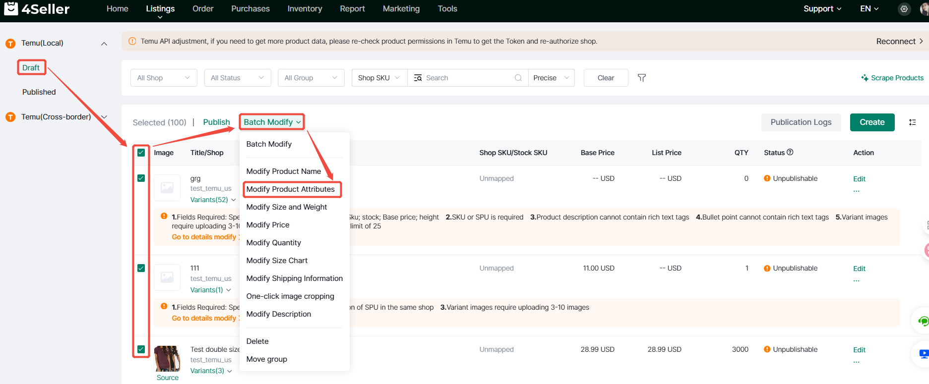Click the Temu(Local) orange T icon

click(x=10, y=43)
